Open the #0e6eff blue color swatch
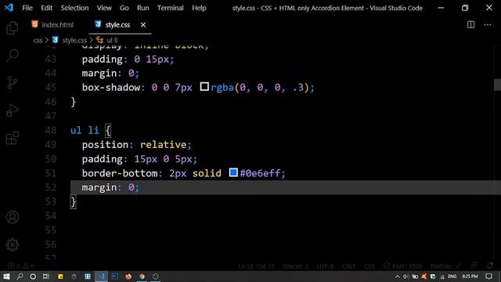501x282 pixels. (233, 172)
